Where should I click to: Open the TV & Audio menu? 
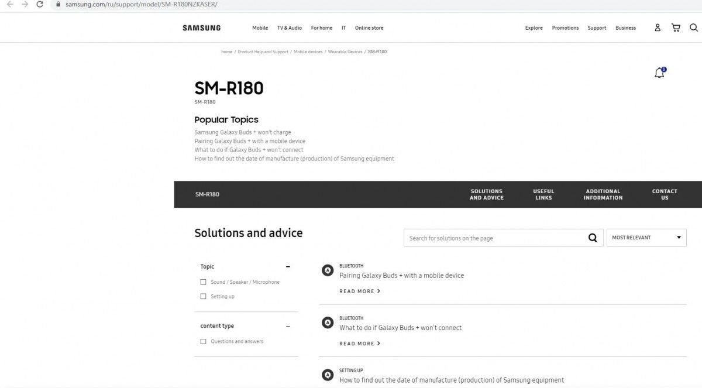coord(289,28)
